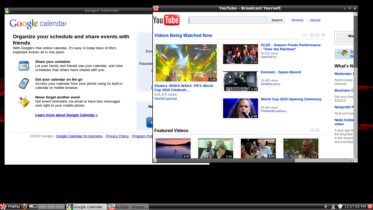Focus the YouTube search input field

coord(228,20)
